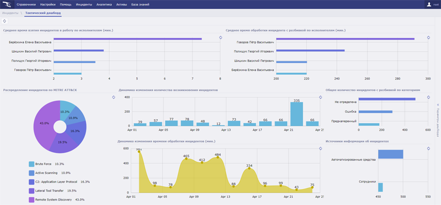Go to the Инциденты breadcrumb
Image resolution: width=441 pixels, height=205 pixels.
click(x=10, y=13)
